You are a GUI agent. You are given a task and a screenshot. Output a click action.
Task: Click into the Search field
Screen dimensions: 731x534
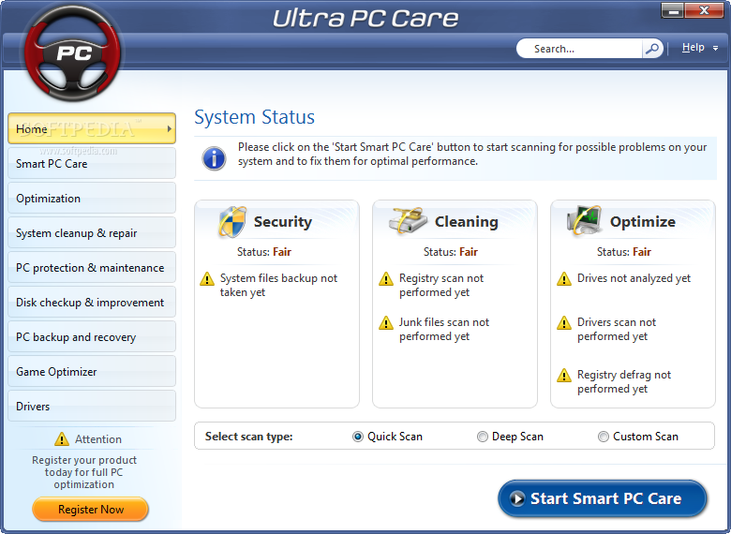(x=579, y=49)
